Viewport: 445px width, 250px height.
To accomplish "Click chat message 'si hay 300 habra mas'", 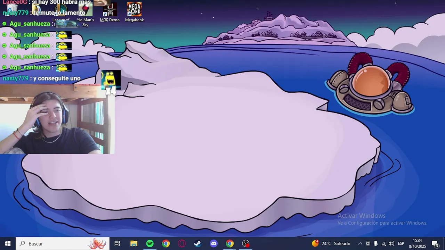I will pyautogui.click(x=61, y=2).
